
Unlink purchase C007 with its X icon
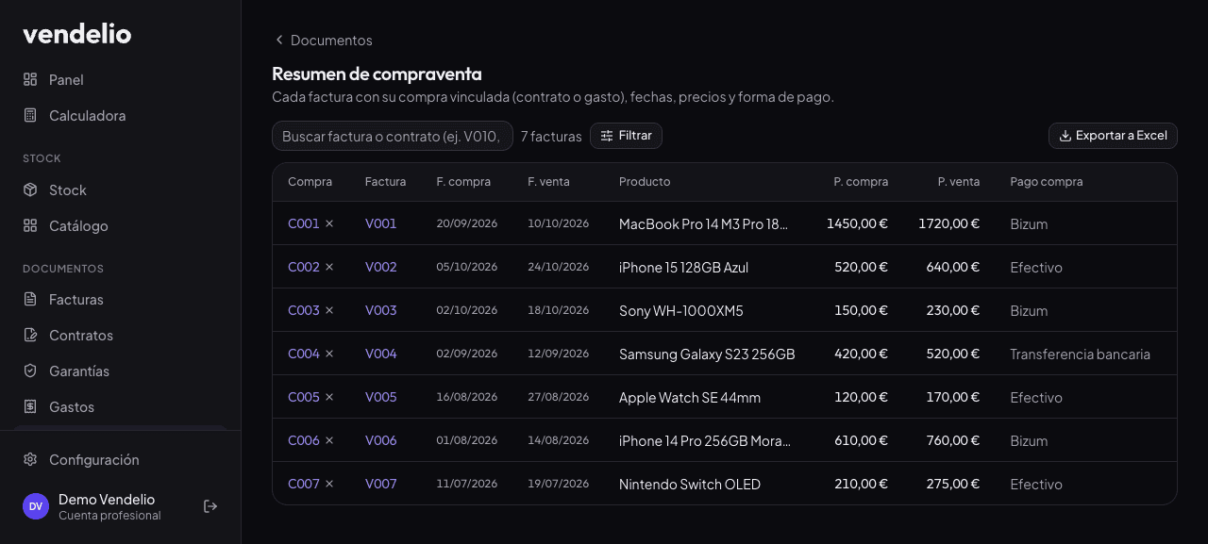pyautogui.click(x=329, y=484)
